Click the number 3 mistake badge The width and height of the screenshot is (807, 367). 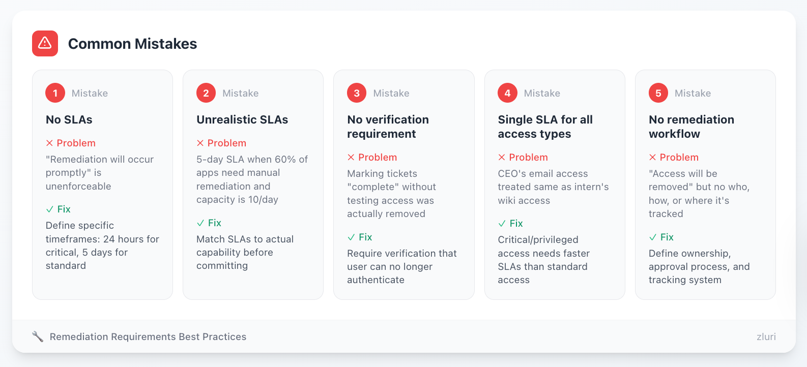357,93
